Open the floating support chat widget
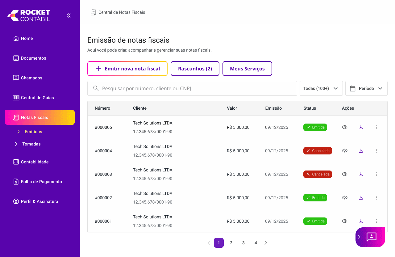The image size is (395, 257). (370, 237)
